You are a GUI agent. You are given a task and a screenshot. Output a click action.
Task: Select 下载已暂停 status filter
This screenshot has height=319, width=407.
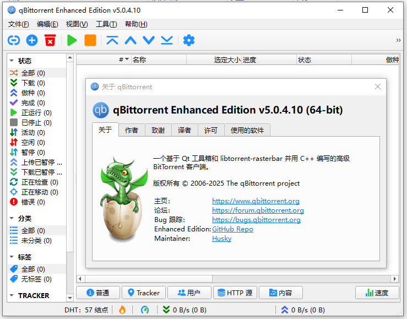click(x=37, y=172)
